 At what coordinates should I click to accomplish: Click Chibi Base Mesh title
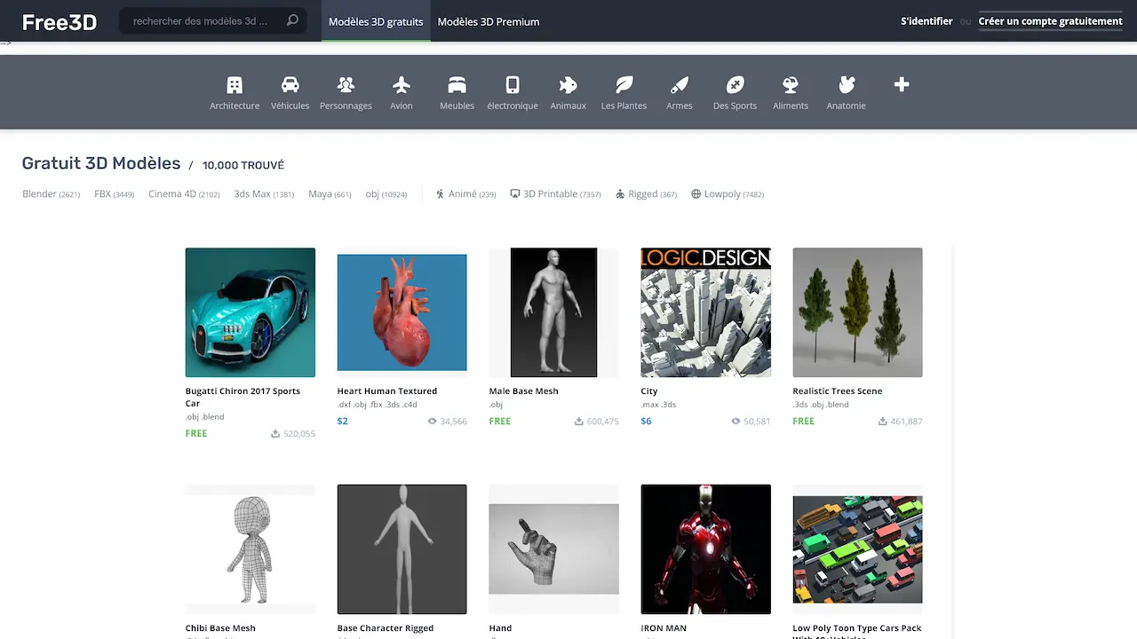(220, 628)
